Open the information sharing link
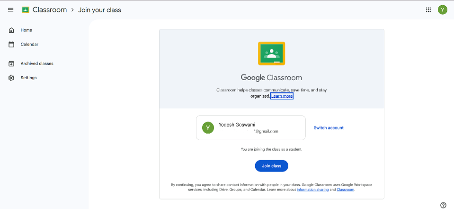This screenshot has height=209, width=454. point(313,190)
